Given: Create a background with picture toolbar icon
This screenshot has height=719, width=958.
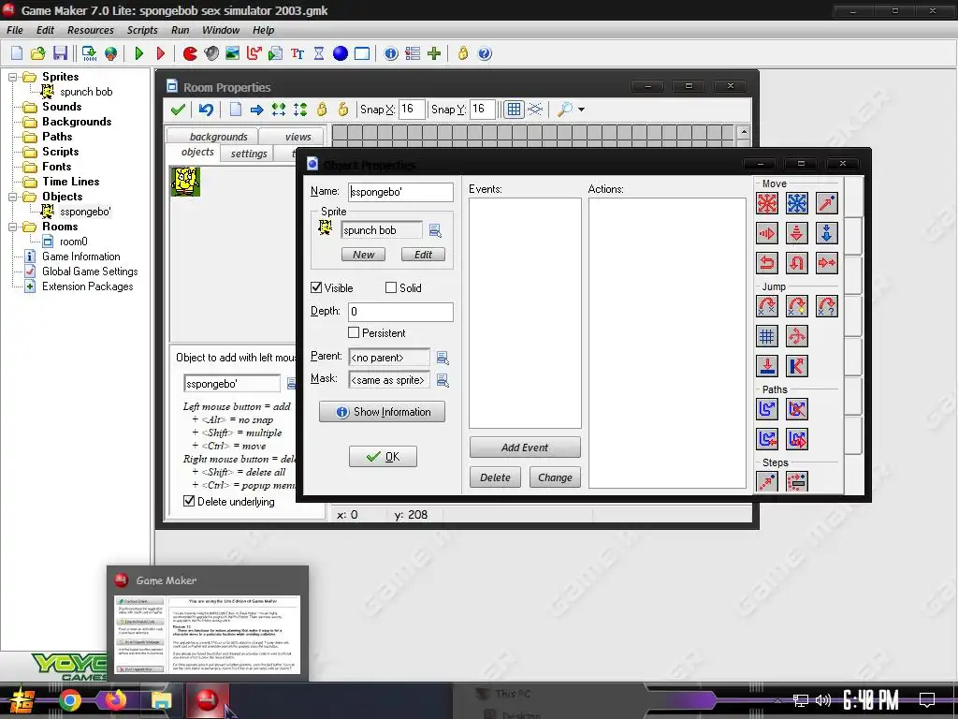Looking at the screenshot, I should [232, 53].
